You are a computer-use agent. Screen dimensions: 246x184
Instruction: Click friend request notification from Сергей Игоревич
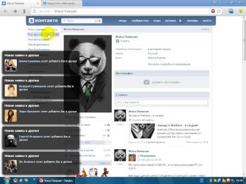pos(40,138)
